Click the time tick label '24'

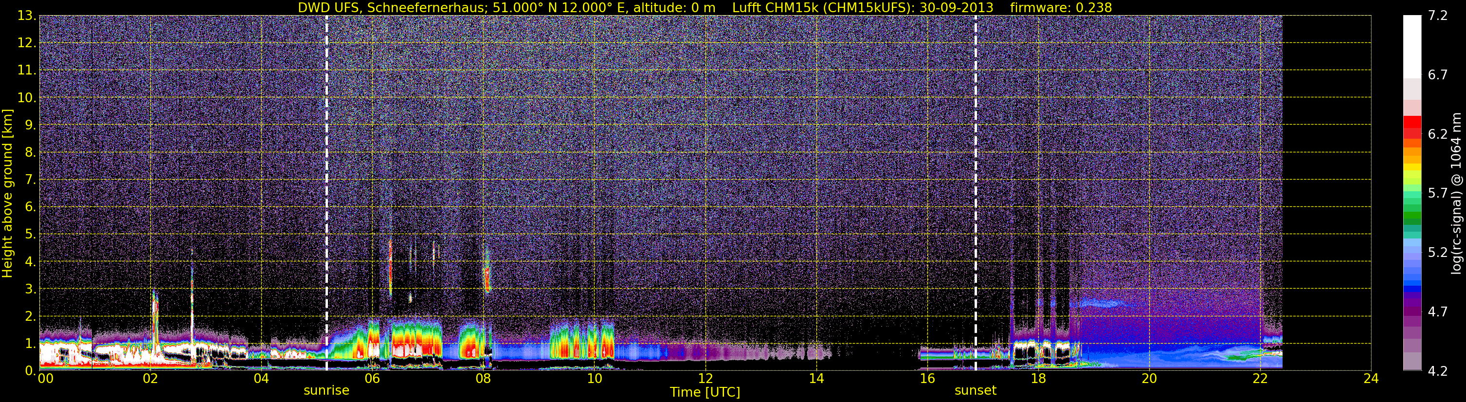(x=1371, y=379)
